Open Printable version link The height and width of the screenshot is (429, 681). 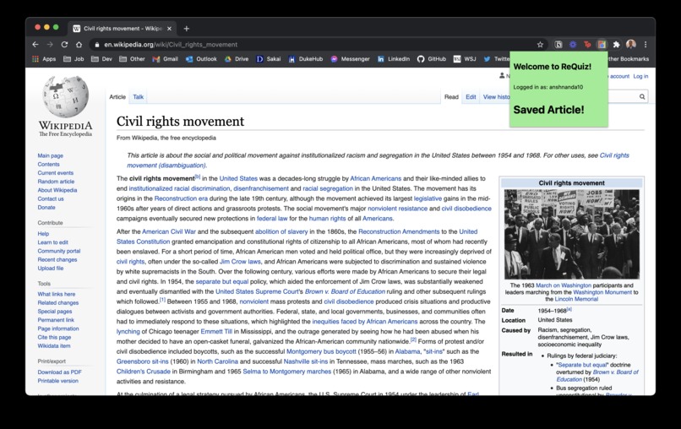[x=57, y=381]
